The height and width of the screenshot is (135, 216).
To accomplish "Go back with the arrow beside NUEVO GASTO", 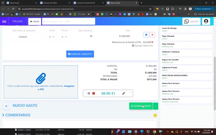I will pos(6,106).
